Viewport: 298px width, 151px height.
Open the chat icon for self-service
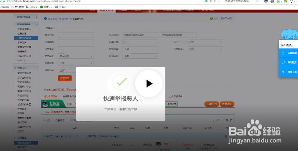(283, 62)
